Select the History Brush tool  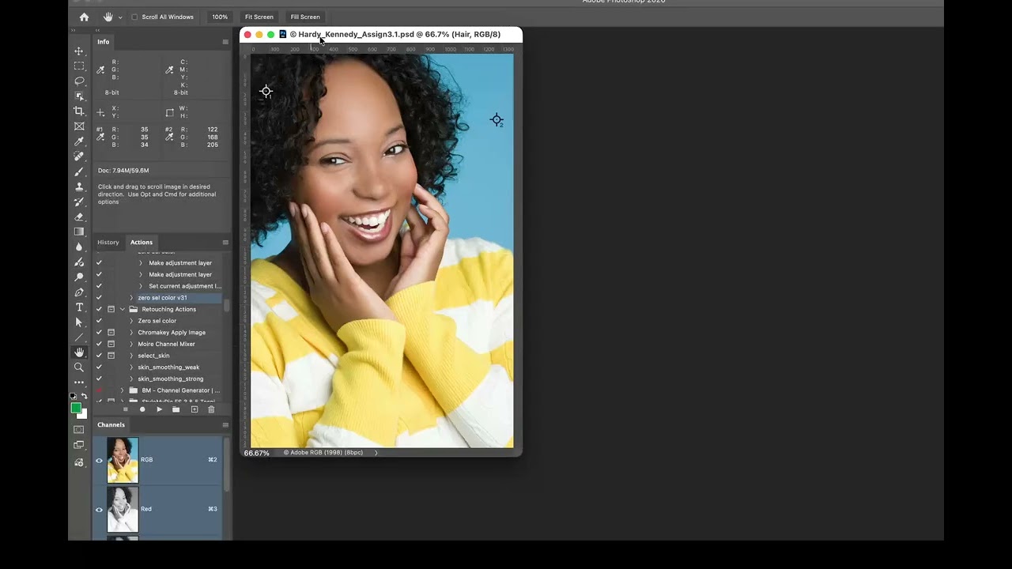tap(79, 202)
